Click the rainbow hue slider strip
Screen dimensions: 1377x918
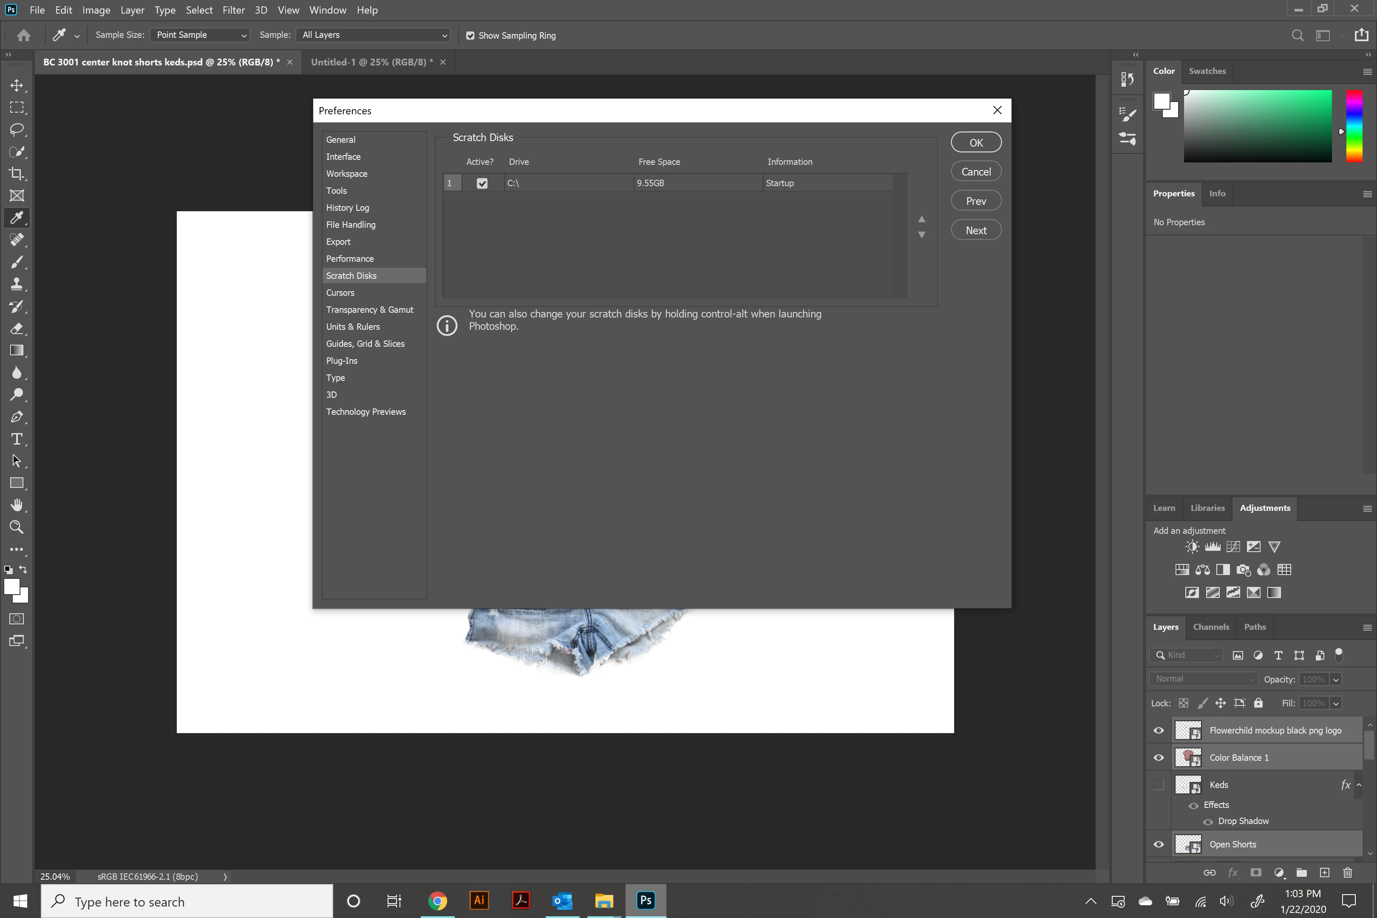pos(1354,126)
